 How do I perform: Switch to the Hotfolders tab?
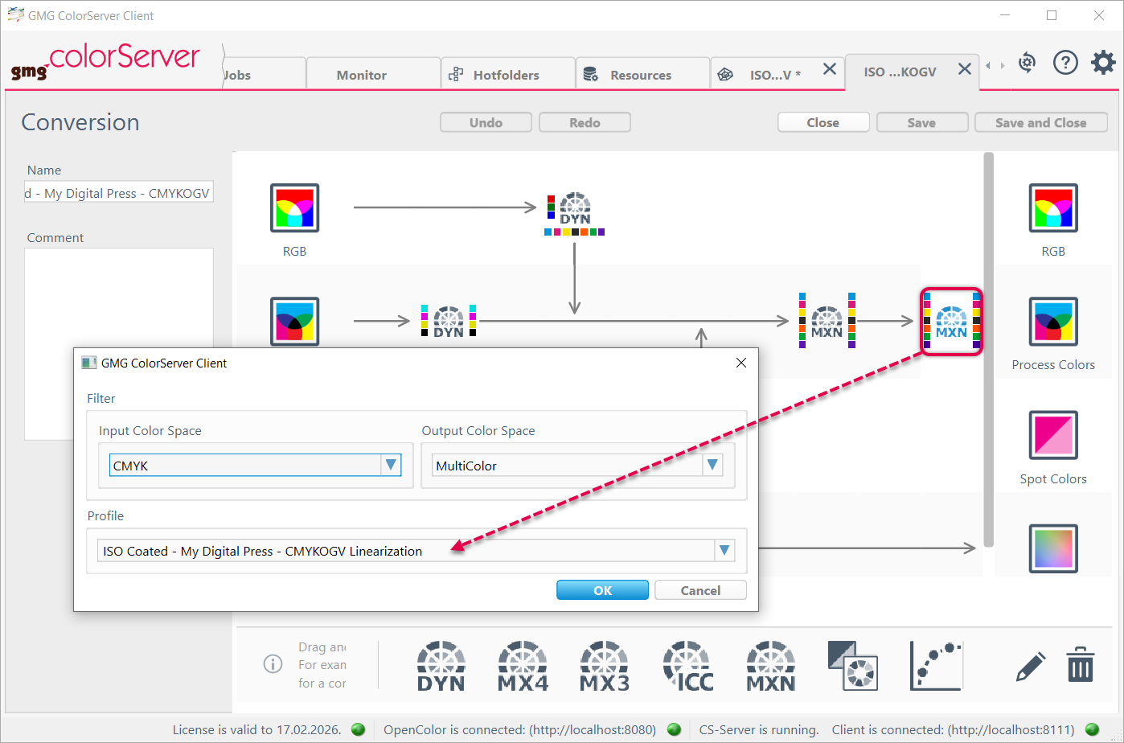coord(508,74)
